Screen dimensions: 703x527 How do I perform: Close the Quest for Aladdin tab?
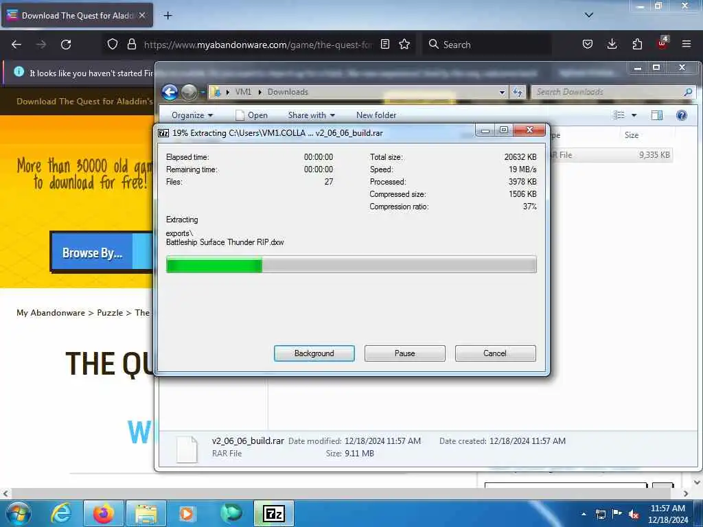point(142,15)
